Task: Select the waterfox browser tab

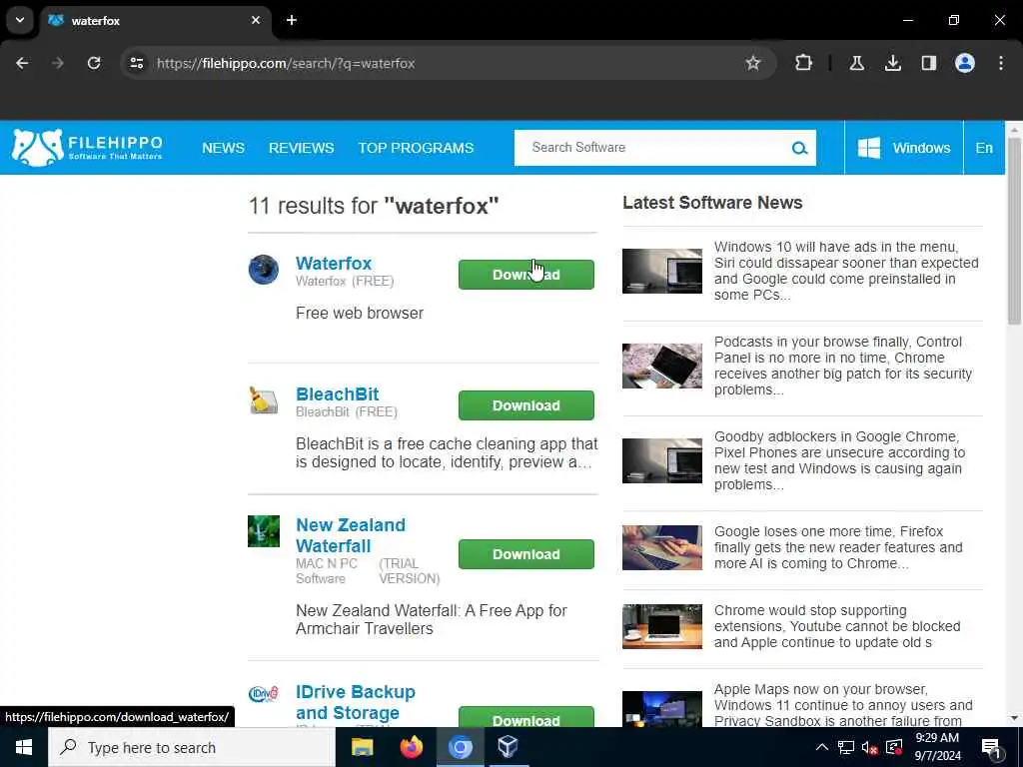Action: [x=155, y=20]
